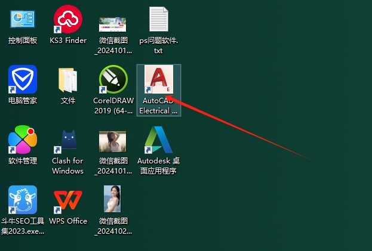Select AutoCAD Electrical shortcut icon
The image size is (372, 251).
pyautogui.click(x=159, y=79)
